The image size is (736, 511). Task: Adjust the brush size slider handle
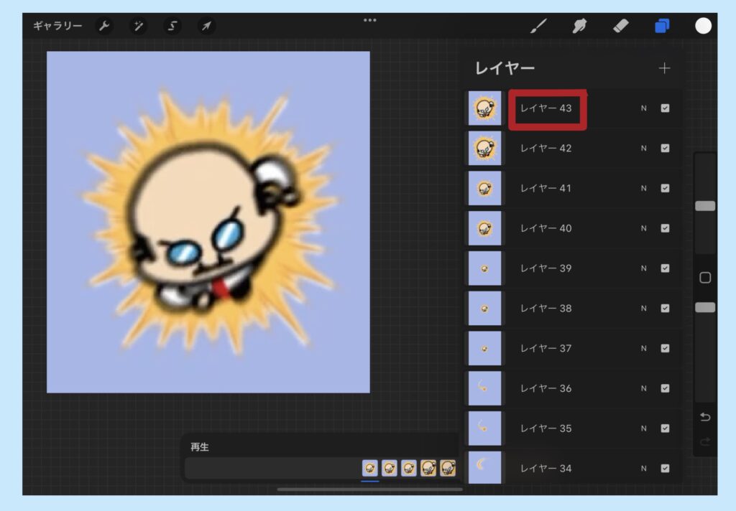705,206
